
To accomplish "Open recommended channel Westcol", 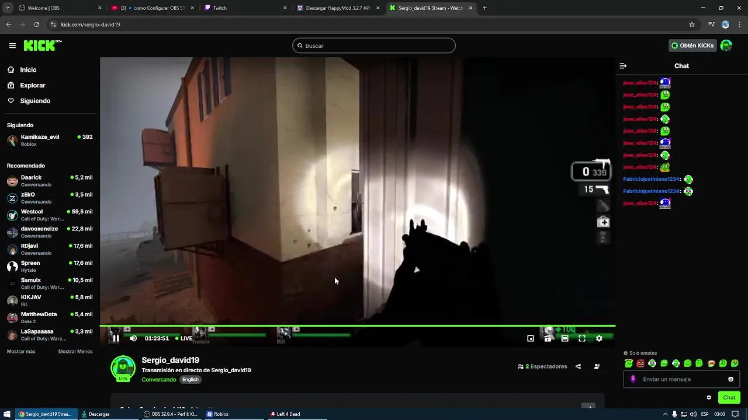I will click(50, 215).
